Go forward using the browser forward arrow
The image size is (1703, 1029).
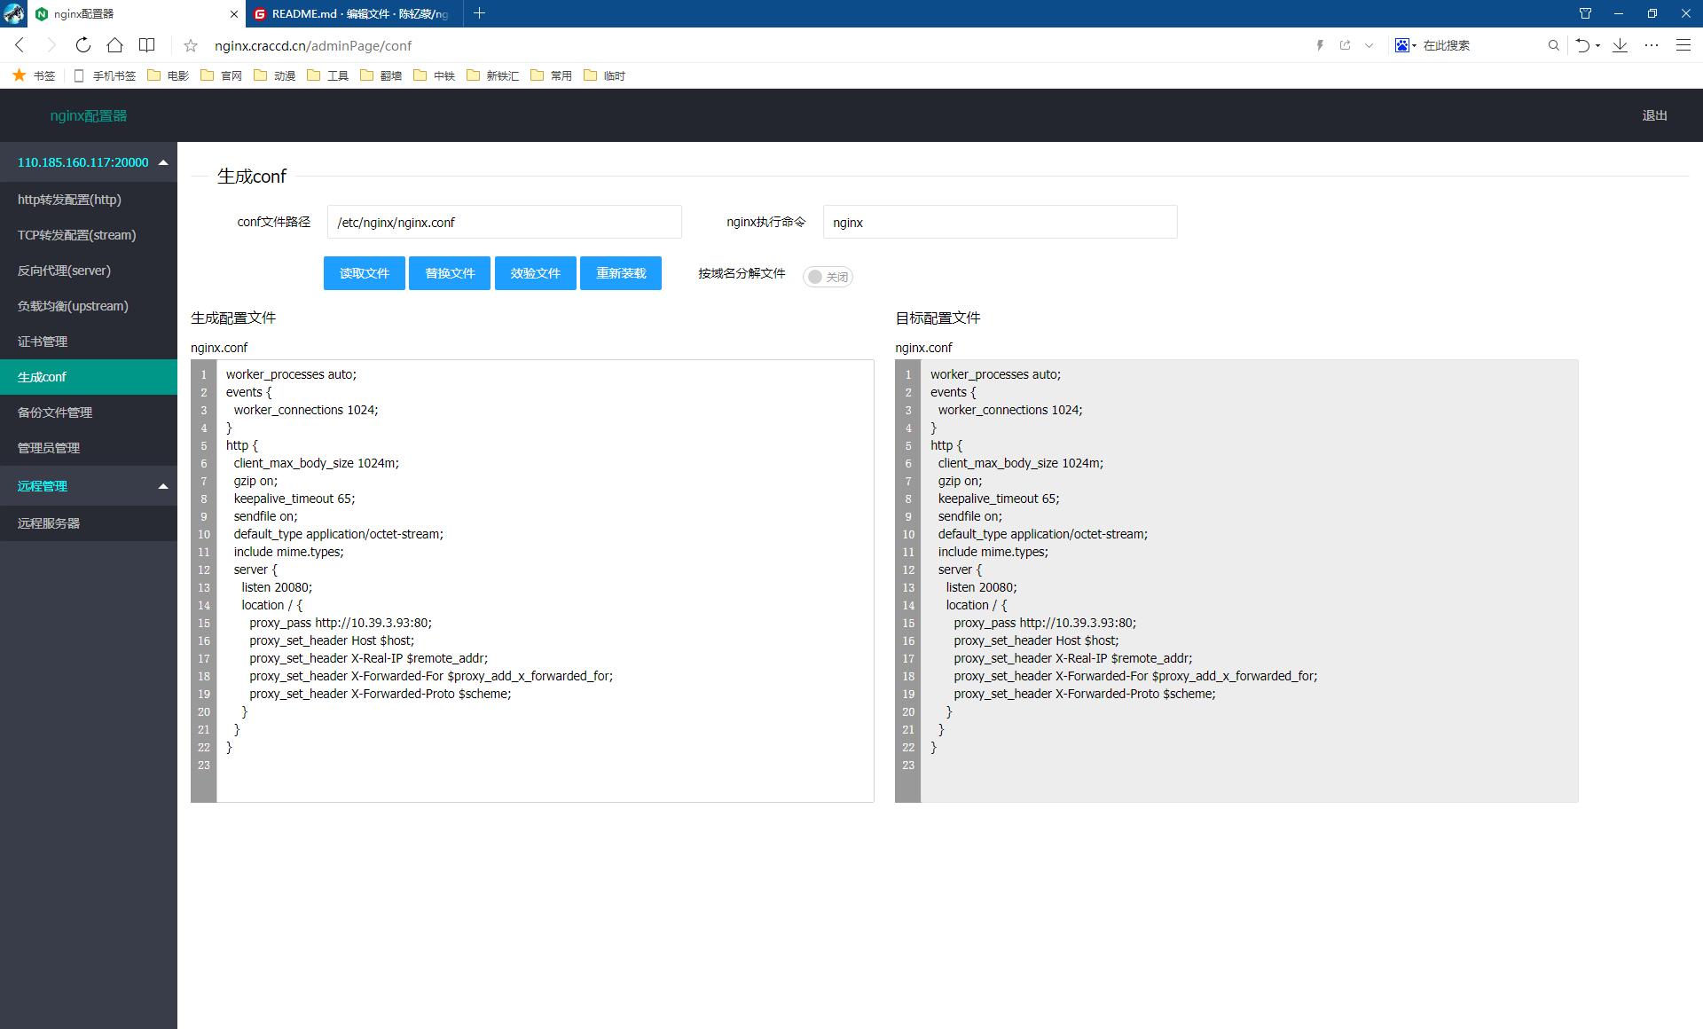click(x=51, y=45)
